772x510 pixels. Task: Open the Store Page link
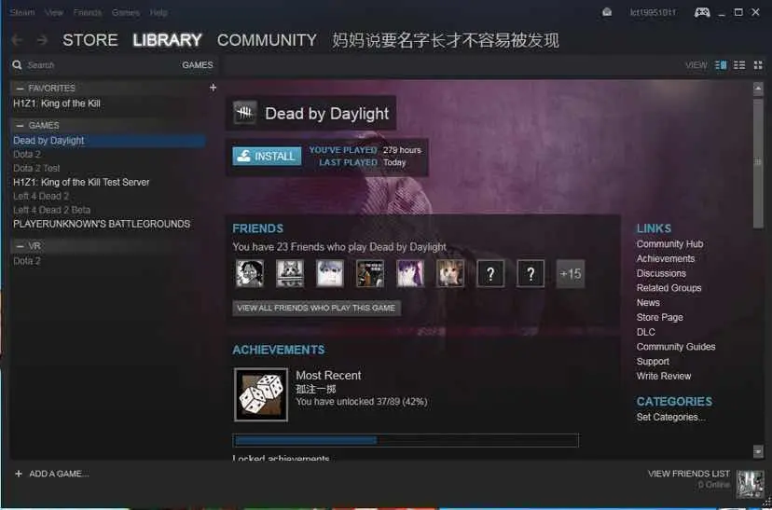660,318
